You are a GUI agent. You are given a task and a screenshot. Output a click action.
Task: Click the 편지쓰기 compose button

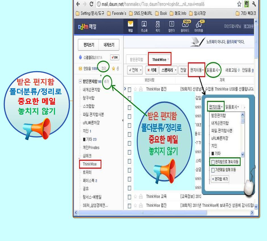point(88,45)
